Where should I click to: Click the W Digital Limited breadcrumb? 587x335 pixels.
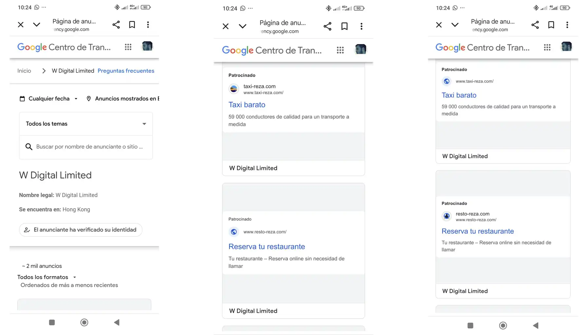73,71
